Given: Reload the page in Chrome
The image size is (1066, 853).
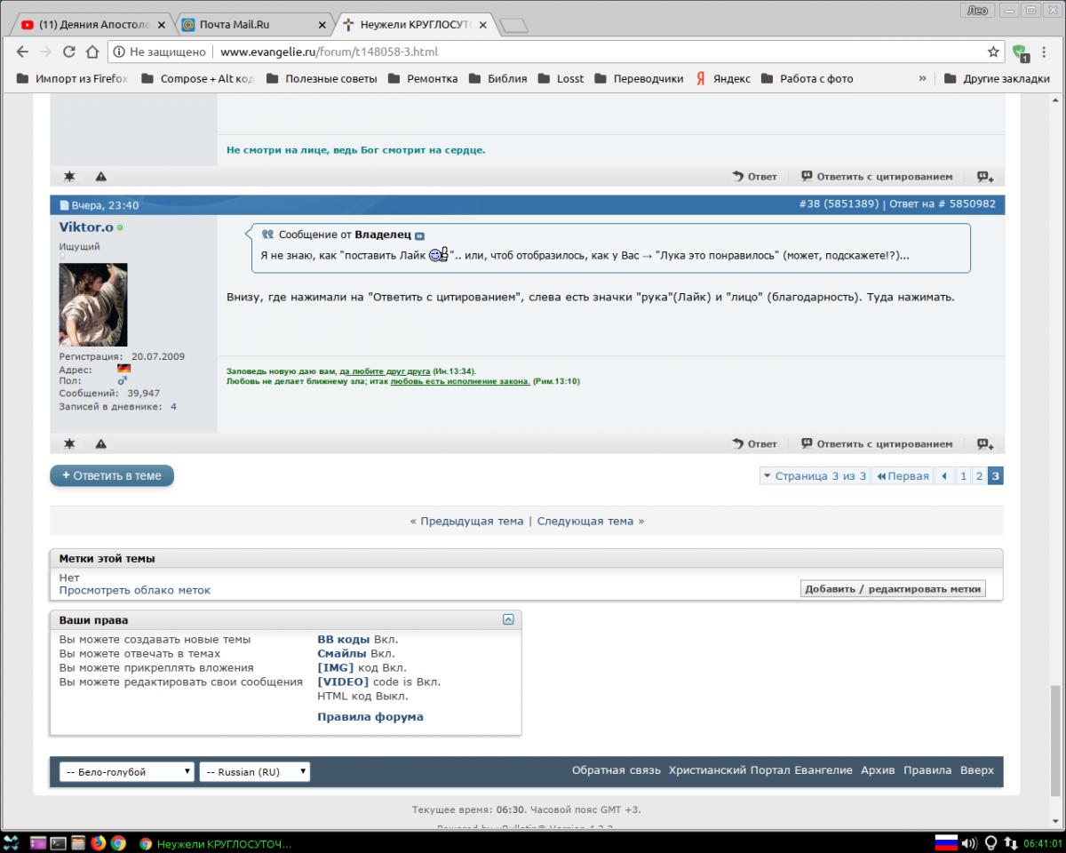Looking at the screenshot, I should pos(68,52).
